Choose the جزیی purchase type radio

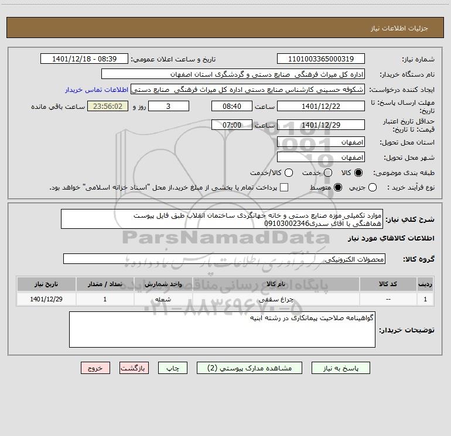tap(373, 187)
